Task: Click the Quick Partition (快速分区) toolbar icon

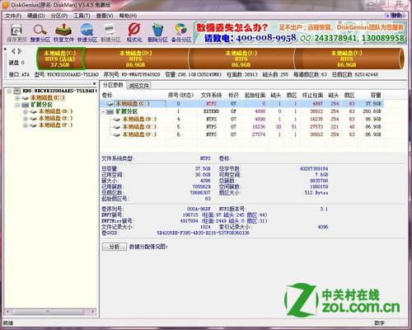Action: (x=87, y=30)
